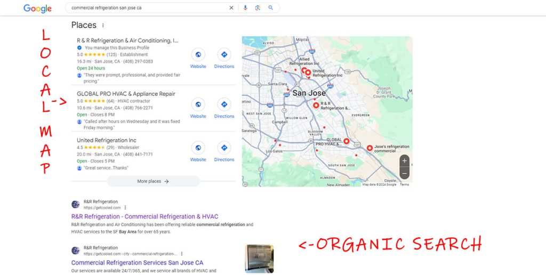Open three-dot menu beside second getcooled.com result

[182, 254]
